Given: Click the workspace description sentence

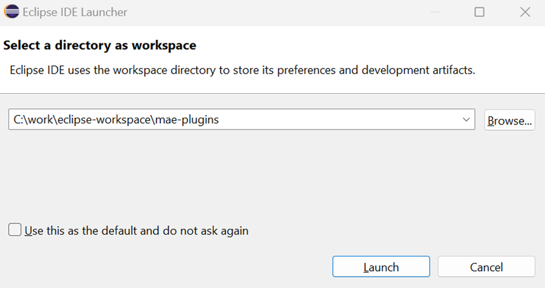Looking at the screenshot, I should click(243, 70).
